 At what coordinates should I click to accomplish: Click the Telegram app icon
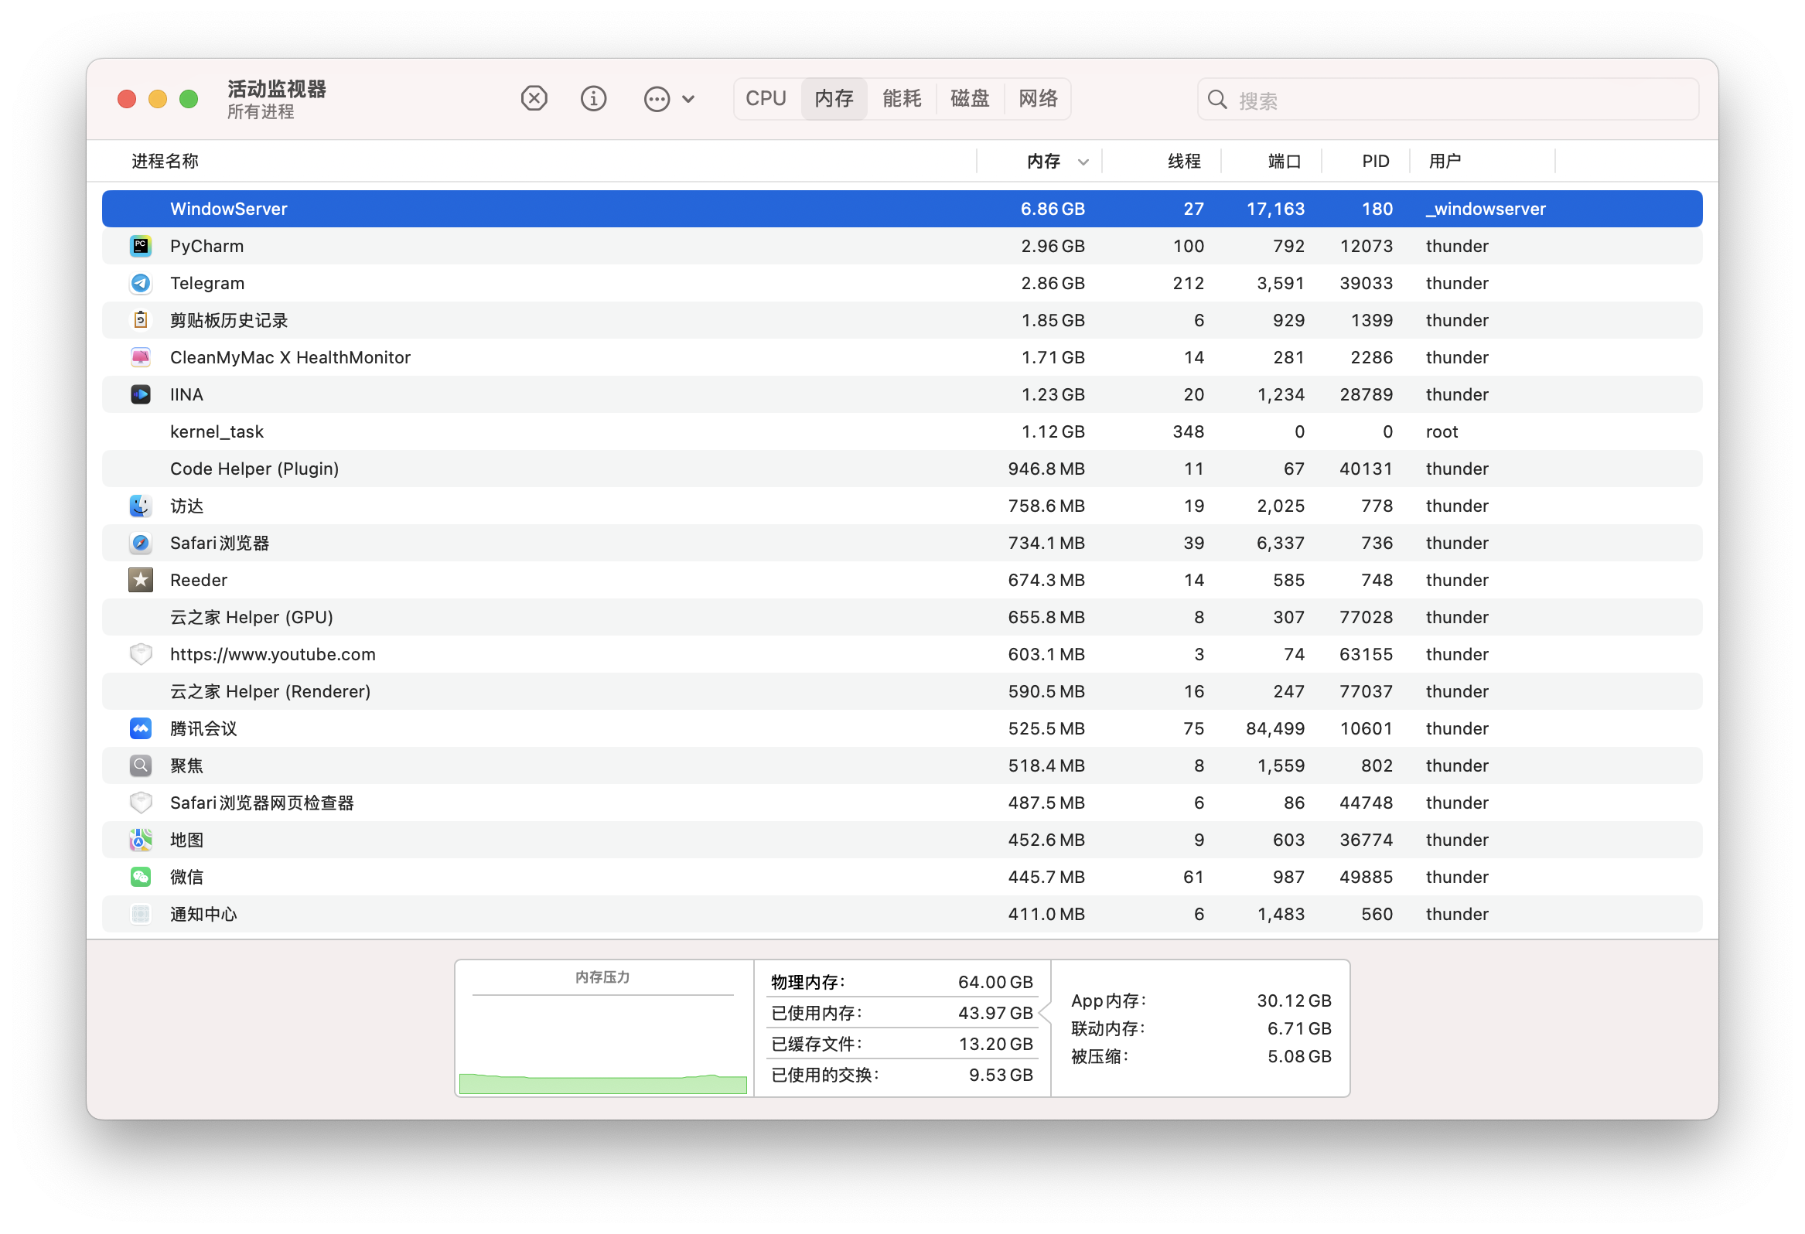(x=141, y=284)
